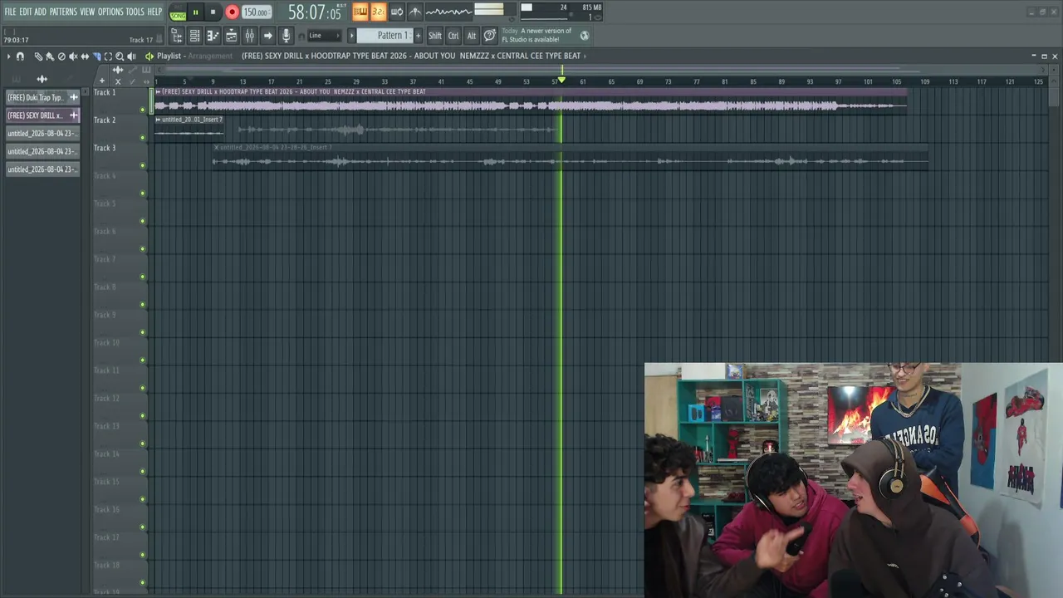Click the Ctrl modifier button
This screenshot has width=1063, height=598.
(453, 36)
